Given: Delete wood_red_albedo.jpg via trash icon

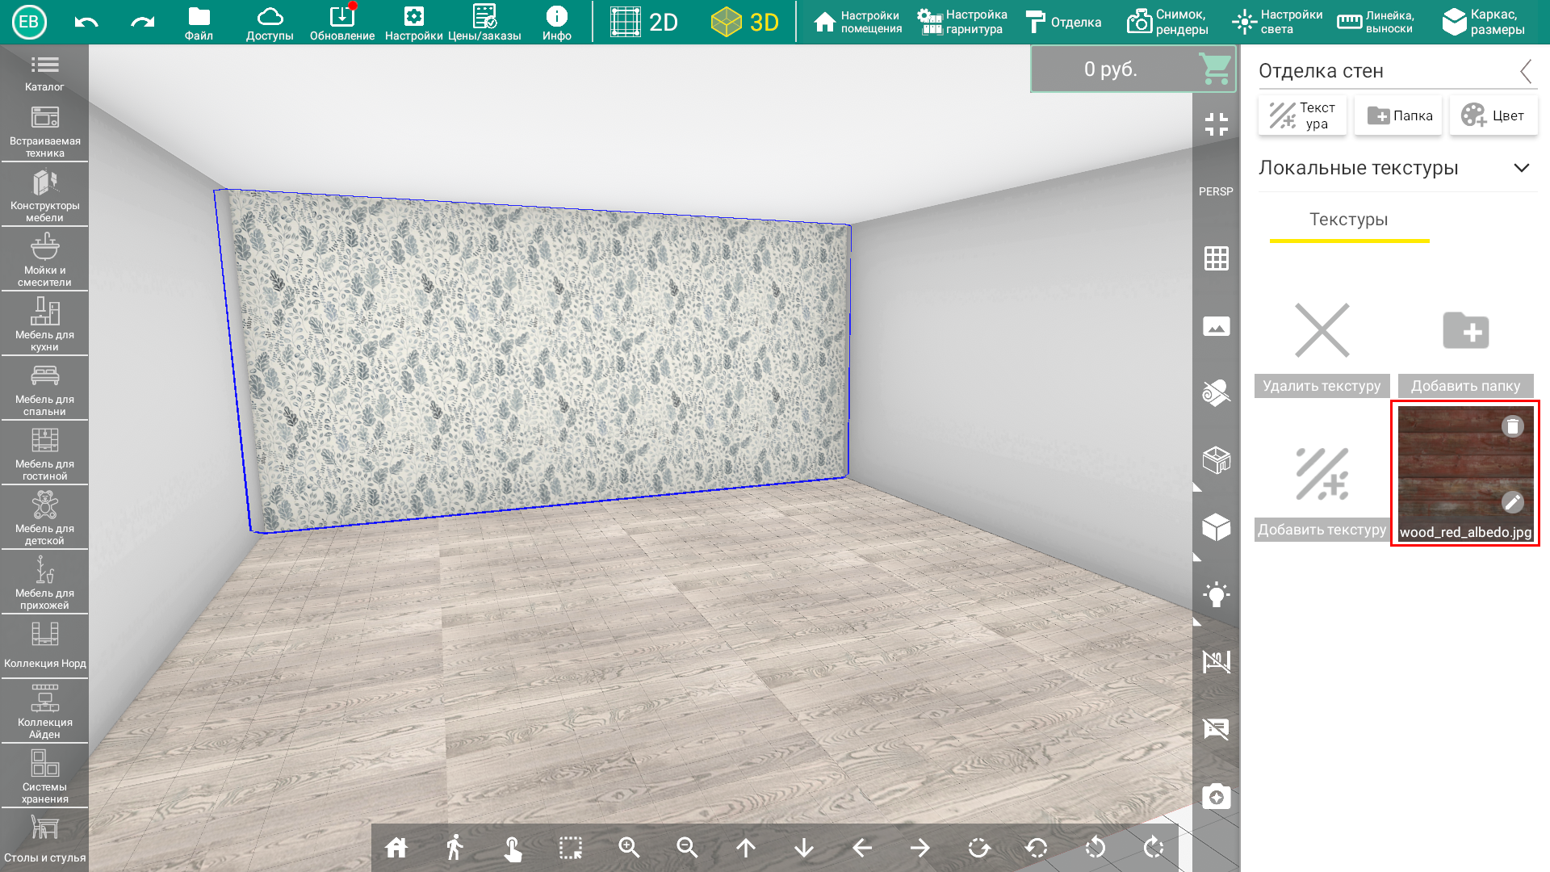Looking at the screenshot, I should point(1512,426).
